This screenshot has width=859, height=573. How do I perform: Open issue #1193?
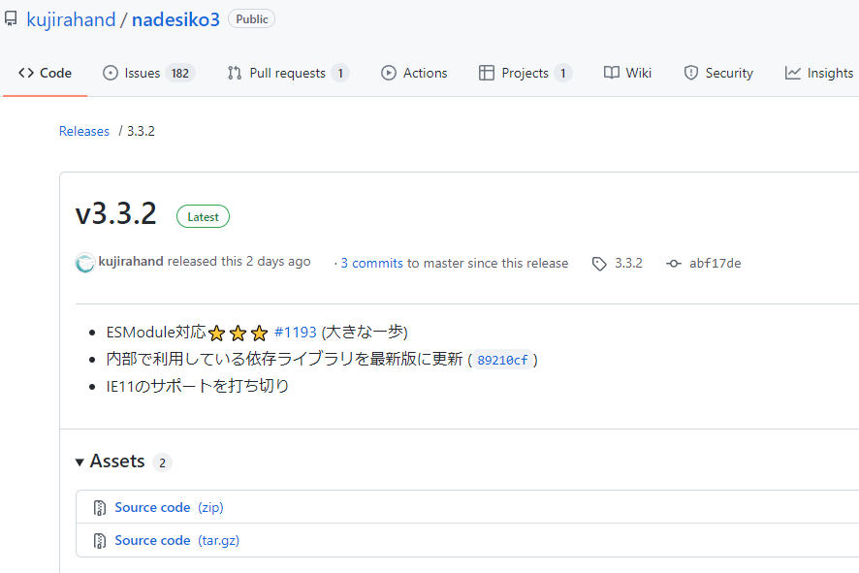[x=296, y=332]
